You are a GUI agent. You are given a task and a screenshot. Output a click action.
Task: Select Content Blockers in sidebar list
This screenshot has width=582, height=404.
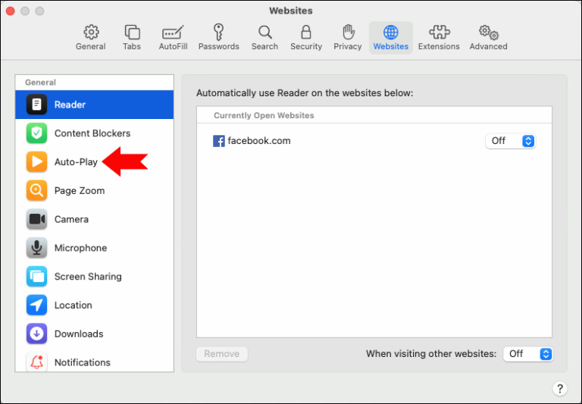92,133
